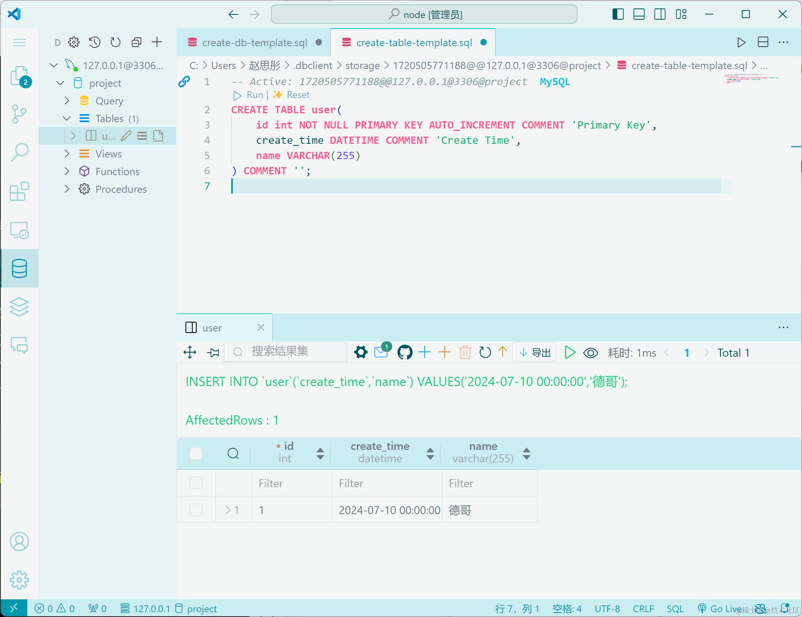Click history icon in database panel header
Viewport: 802px width, 617px height.
point(95,42)
